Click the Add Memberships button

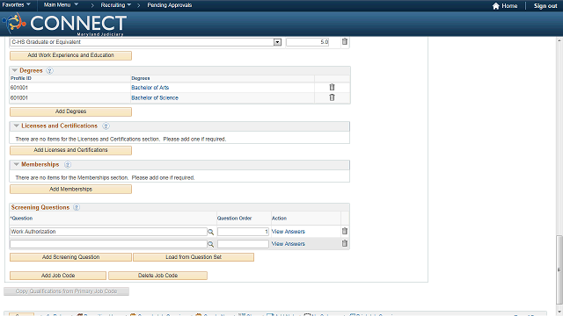pyautogui.click(x=70, y=190)
